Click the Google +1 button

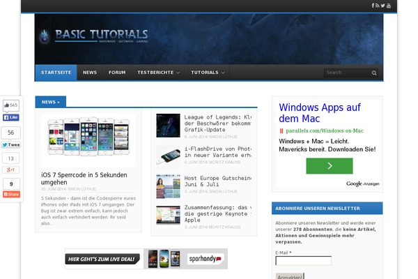pos(10,169)
